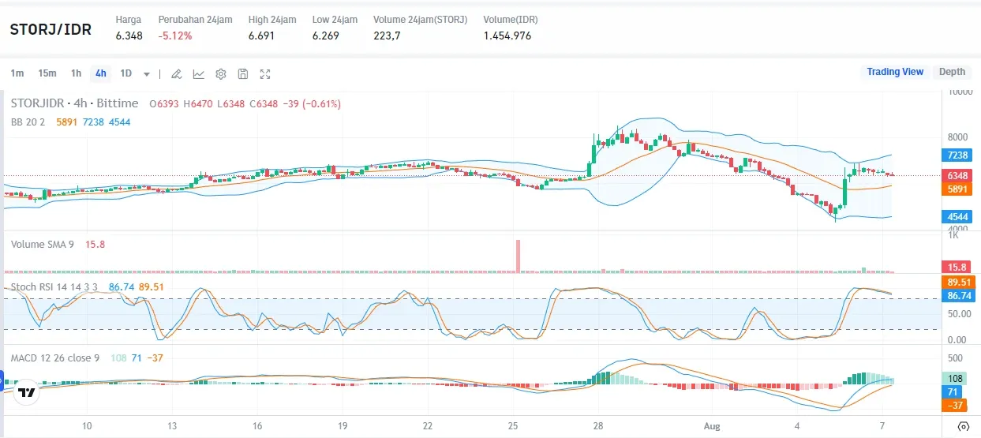Select the 1m timeframe
Image resolution: width=981 pixels, height=438 pixels.
[17, 73]
